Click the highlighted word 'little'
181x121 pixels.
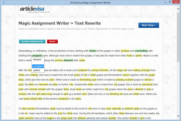(x=40, y=99)
